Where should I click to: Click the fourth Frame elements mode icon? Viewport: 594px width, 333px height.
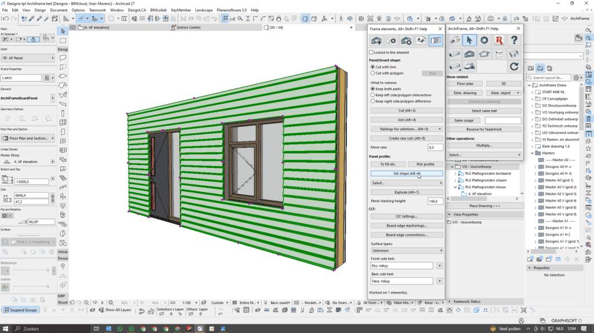point(421,41)
